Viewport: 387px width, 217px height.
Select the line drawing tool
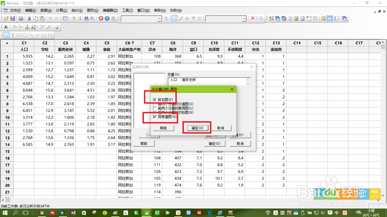pyautogui.click(x=31, y=35)
